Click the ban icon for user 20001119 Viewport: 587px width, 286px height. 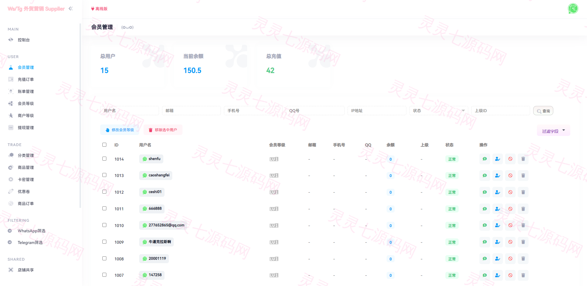(x=510, y=259)
